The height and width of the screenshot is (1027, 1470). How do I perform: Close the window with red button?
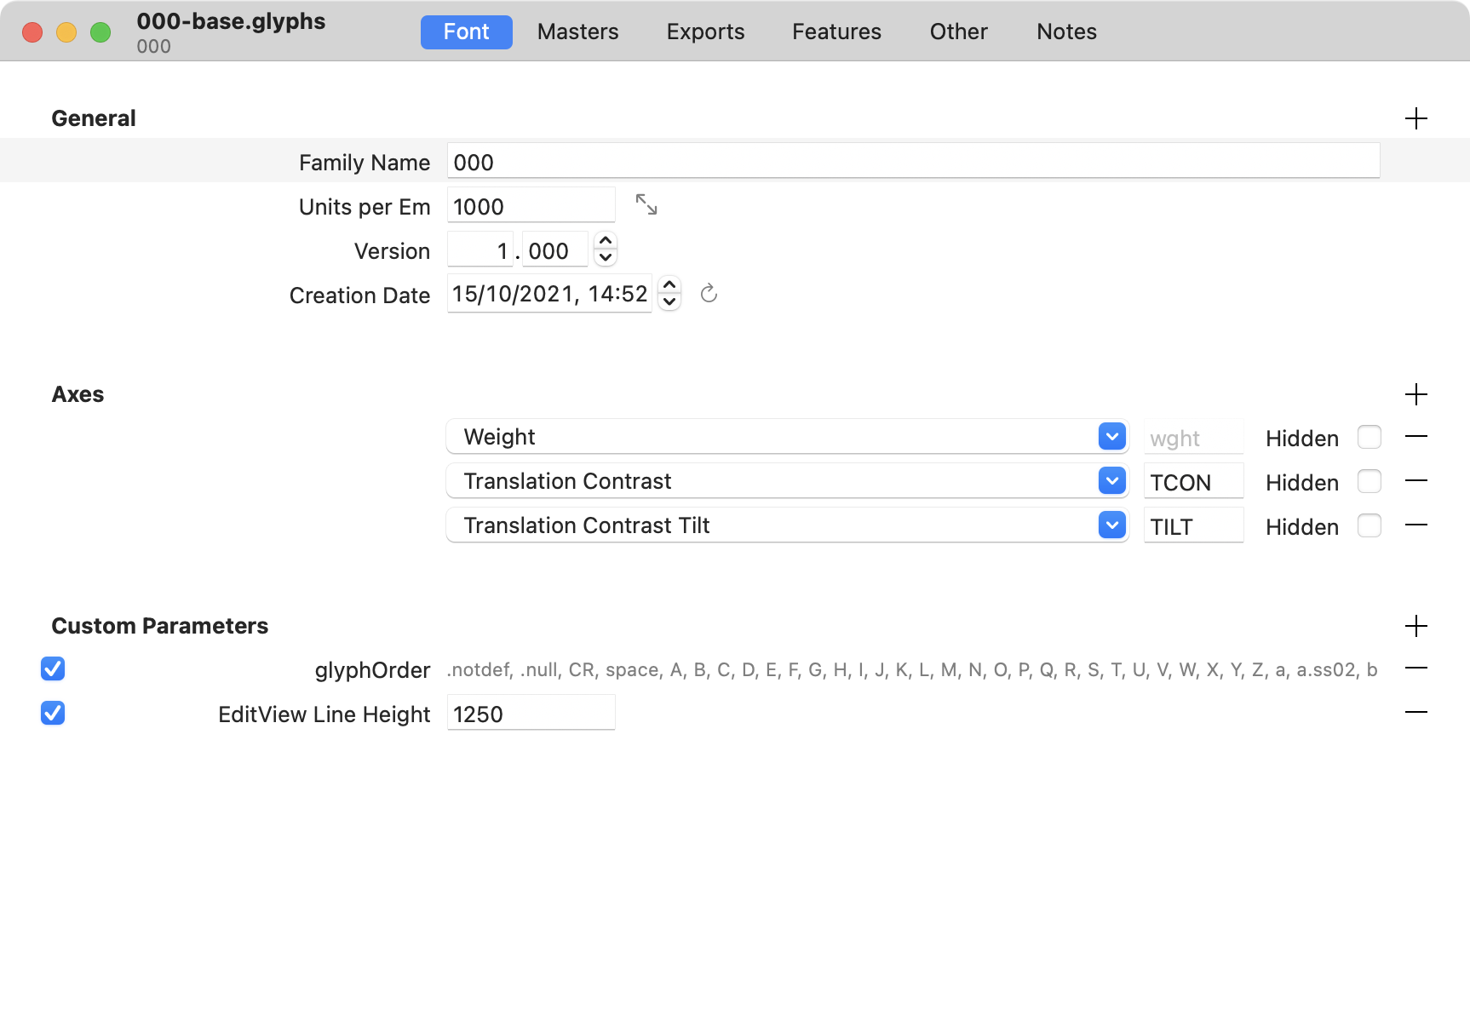[32, 32]
